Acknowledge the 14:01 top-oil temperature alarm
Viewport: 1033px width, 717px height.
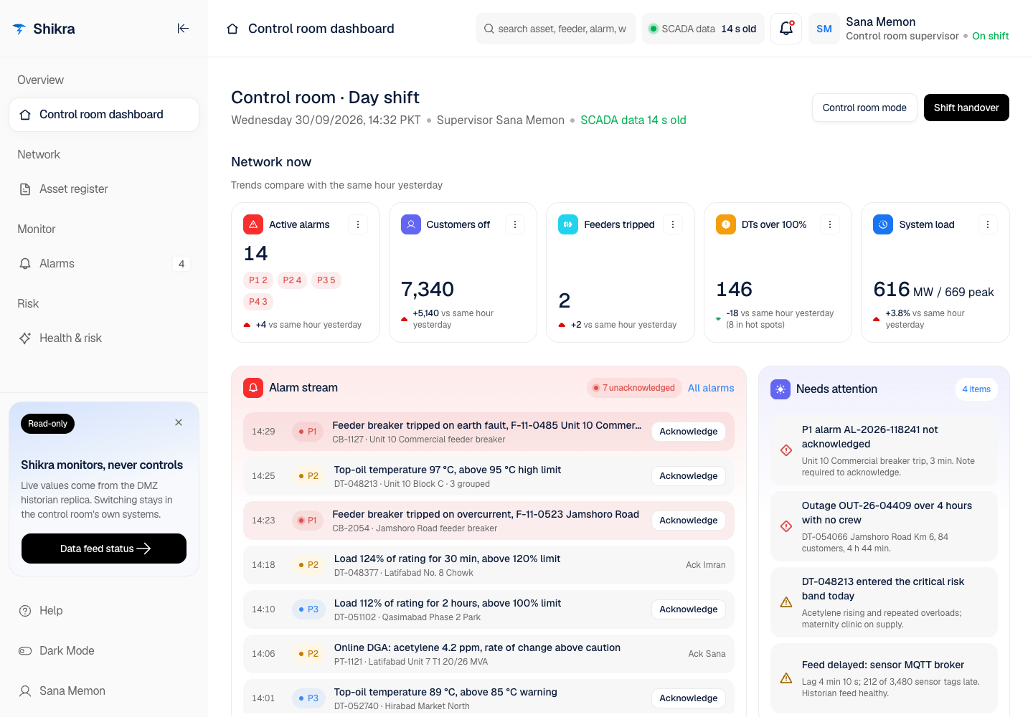[689, 698]
